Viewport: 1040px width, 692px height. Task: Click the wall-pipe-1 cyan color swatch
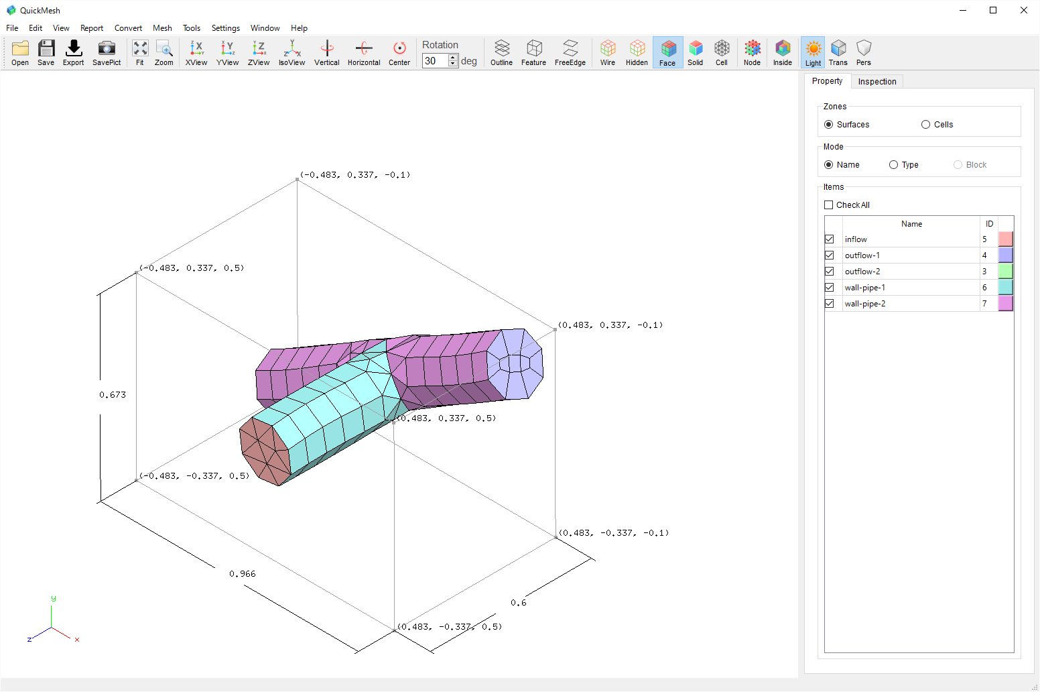click(x=1005, y=288)
